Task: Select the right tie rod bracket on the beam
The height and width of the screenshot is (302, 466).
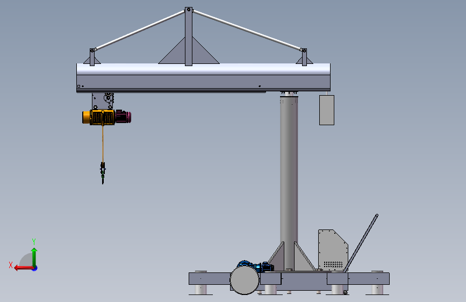Action: (x=304, y=57)
